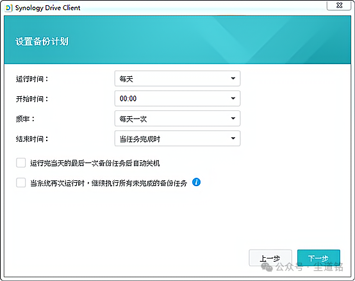The width and height of the screenshot is (355, 281).
Task: Click the Synology Drive logo icon in title bar
Action: click(8, 8)
